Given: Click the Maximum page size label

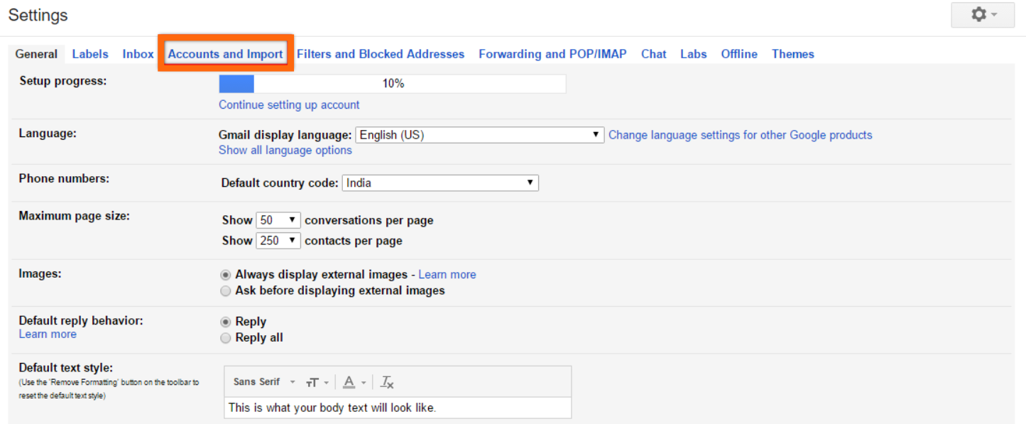Looking at the screenshot, I should click(75, 215).
